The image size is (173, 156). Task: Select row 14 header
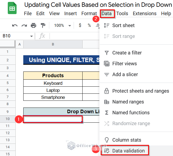pyautogui.click(x=8, y=147)
